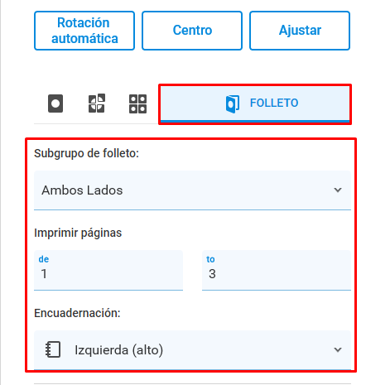Click the booklet icon beside FOLLETO

click(x=233, y=104)
